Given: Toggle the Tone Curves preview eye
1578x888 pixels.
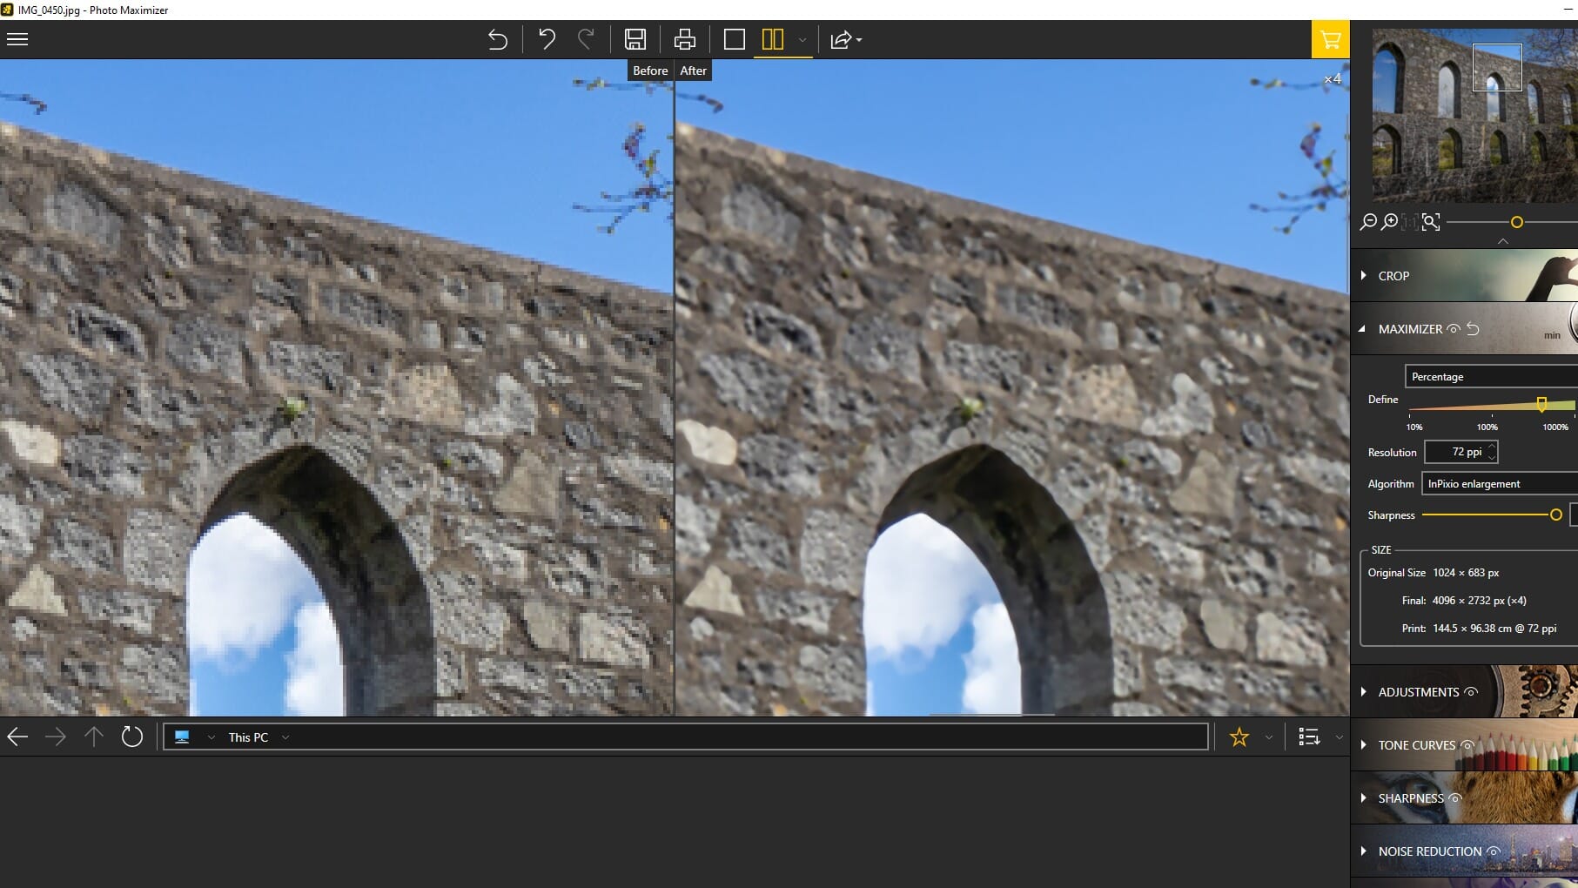Looking at the screenshot, I should [x=1467, y=745].
